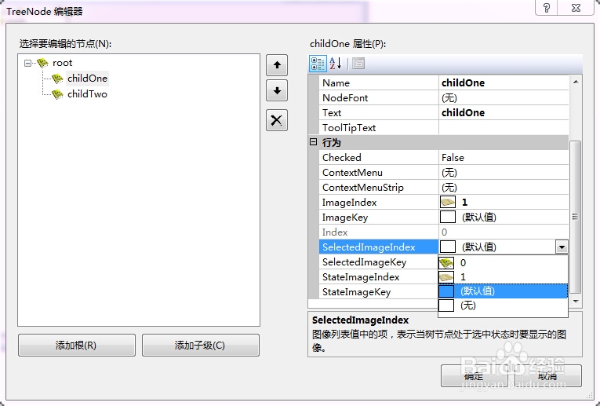Viewport: 600px width, 406px height.
Task: Select the ImageKey property row
Action: pyautogui.click(x=444, y=218)
